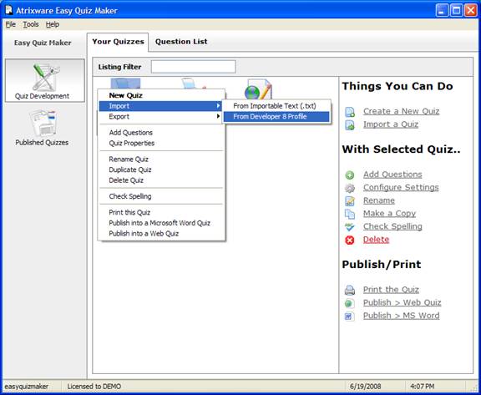Open the Tools menu
This screenshot has width=481, height=395.
pyautogui.click(x=31, y=24)
